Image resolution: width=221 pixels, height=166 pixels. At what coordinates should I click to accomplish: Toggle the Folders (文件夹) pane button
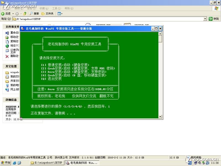47,14
